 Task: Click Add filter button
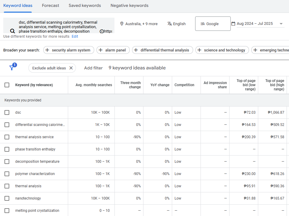click(93, 68)
